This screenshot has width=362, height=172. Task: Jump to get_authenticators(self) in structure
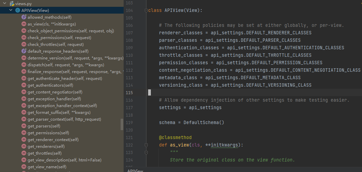pyautogui.click(x=50, y=85)
